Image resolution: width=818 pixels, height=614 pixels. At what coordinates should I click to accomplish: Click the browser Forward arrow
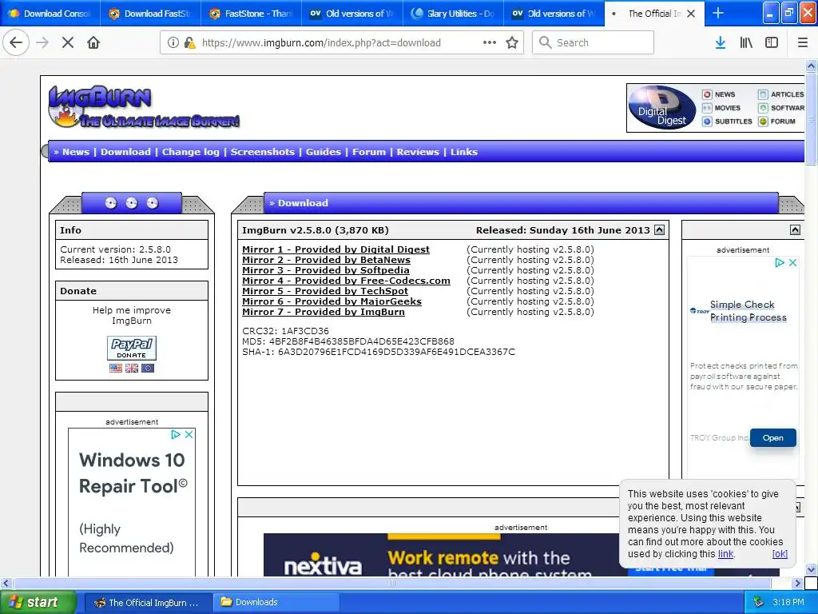[42, 42]
